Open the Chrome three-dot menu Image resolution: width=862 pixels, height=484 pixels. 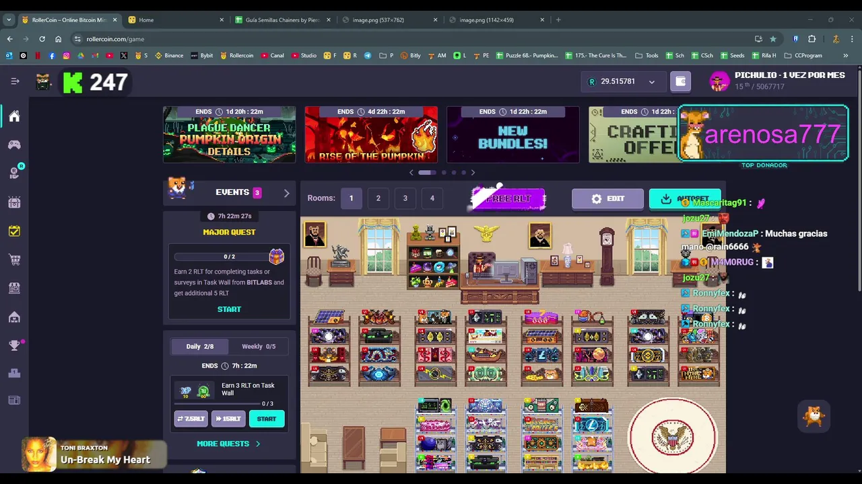(851, 39)
